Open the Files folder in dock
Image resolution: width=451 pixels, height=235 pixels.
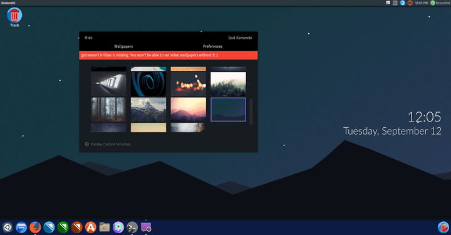[104, 227]
